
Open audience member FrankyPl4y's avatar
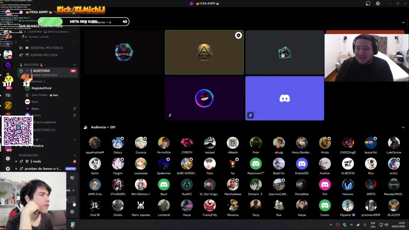coord(210,206)
